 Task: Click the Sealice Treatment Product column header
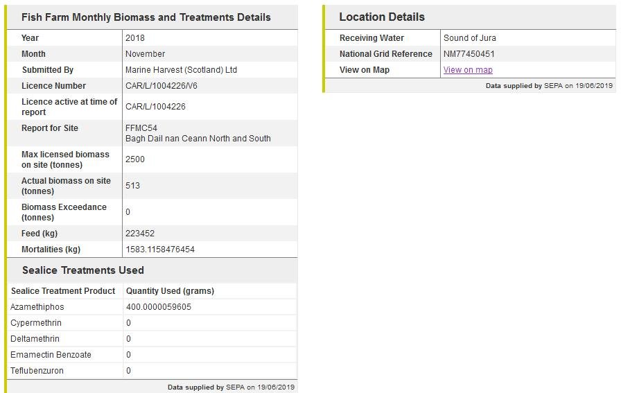(x=63, y=291)
